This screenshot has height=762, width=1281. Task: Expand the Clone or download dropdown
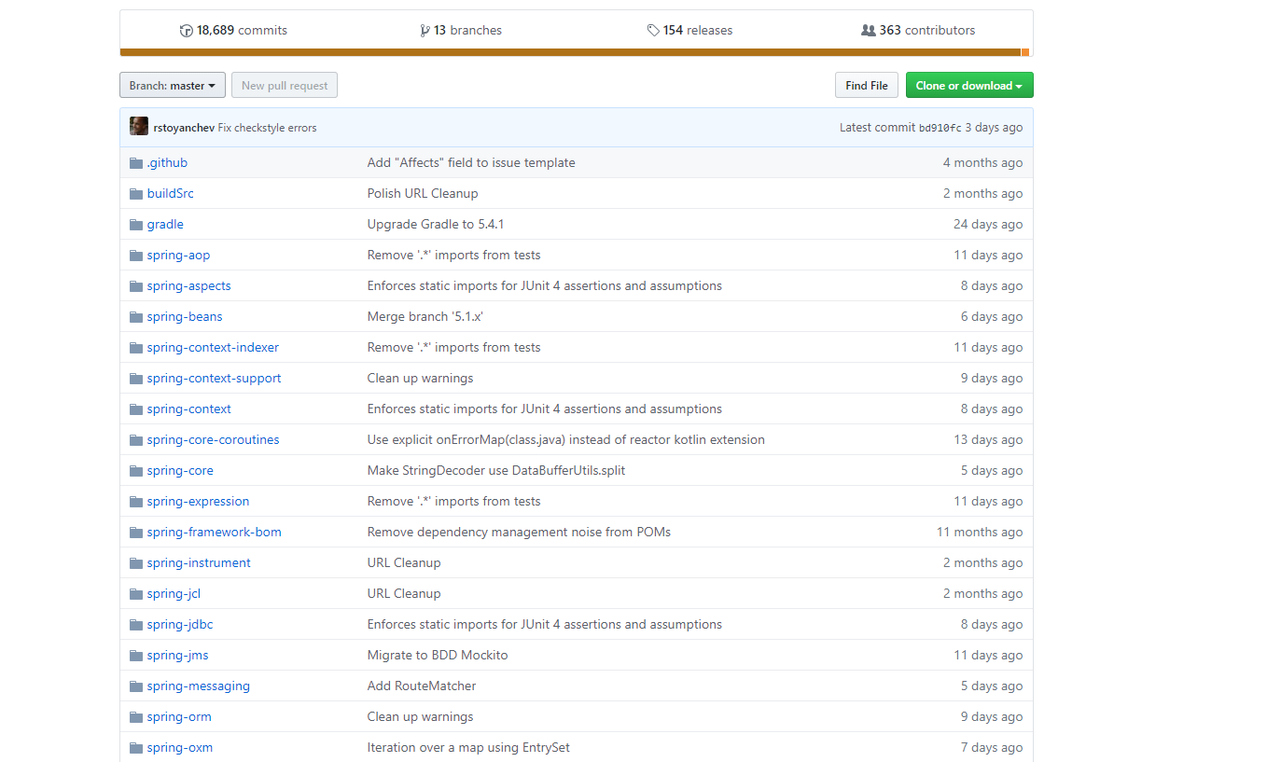(x=969, y=85)
